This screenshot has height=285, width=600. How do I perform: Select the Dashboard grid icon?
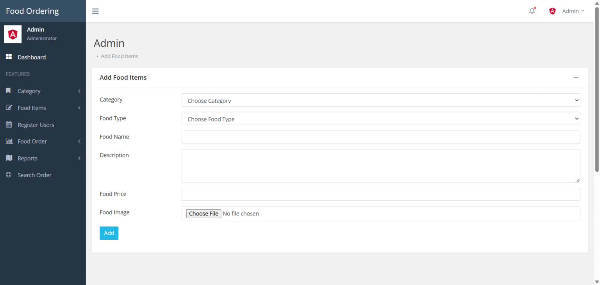pos(8,57)
